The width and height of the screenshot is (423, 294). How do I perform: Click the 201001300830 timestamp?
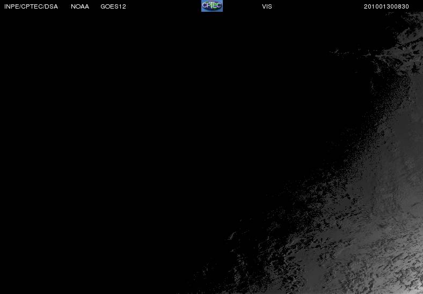386,6
